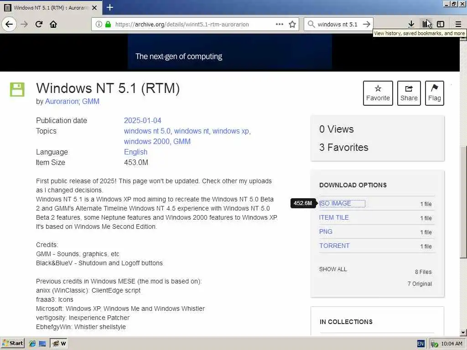467x350 pixels.
Task: Show site information icon in address bar
Action: (x=99, y=24)
